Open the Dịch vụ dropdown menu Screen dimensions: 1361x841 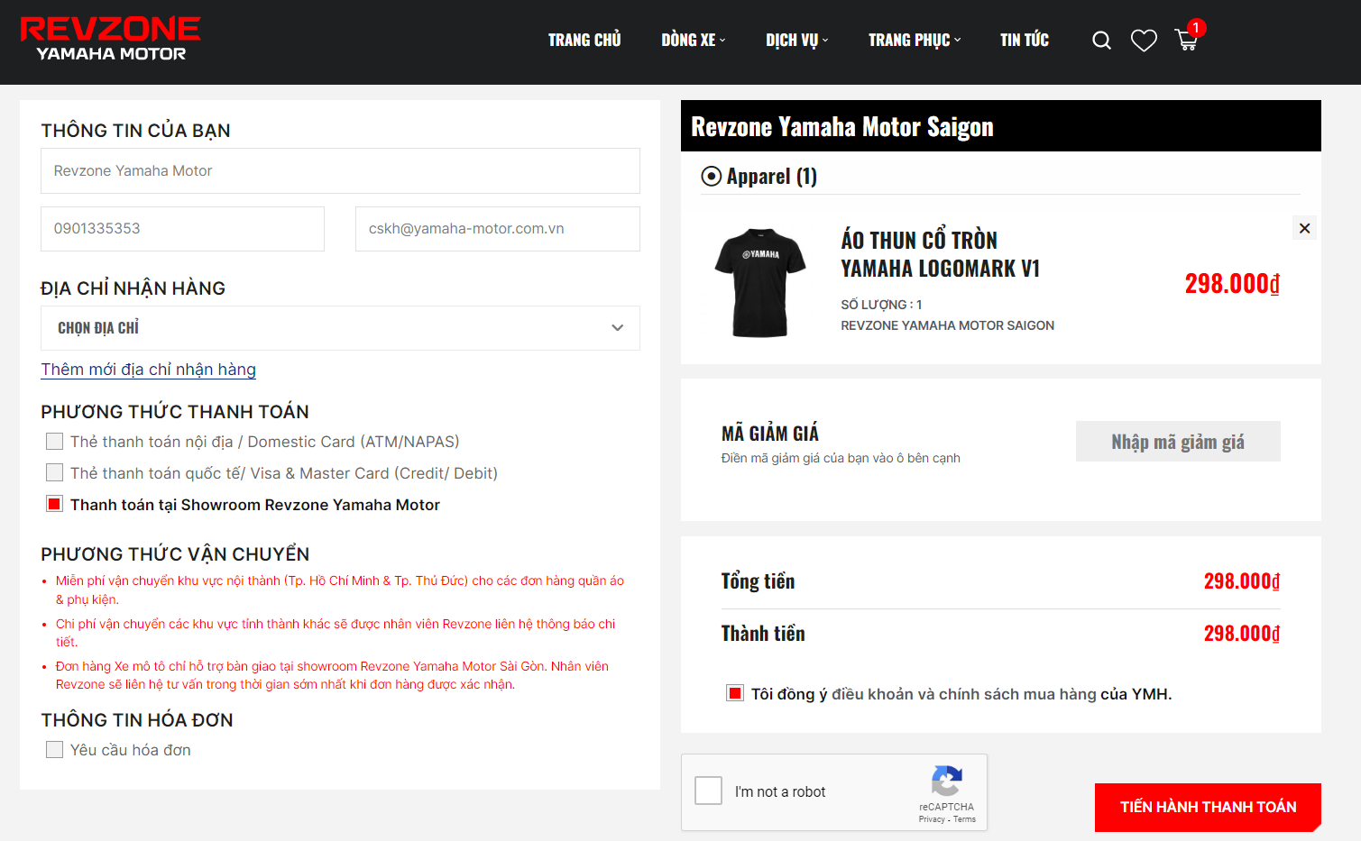[796, 41]
